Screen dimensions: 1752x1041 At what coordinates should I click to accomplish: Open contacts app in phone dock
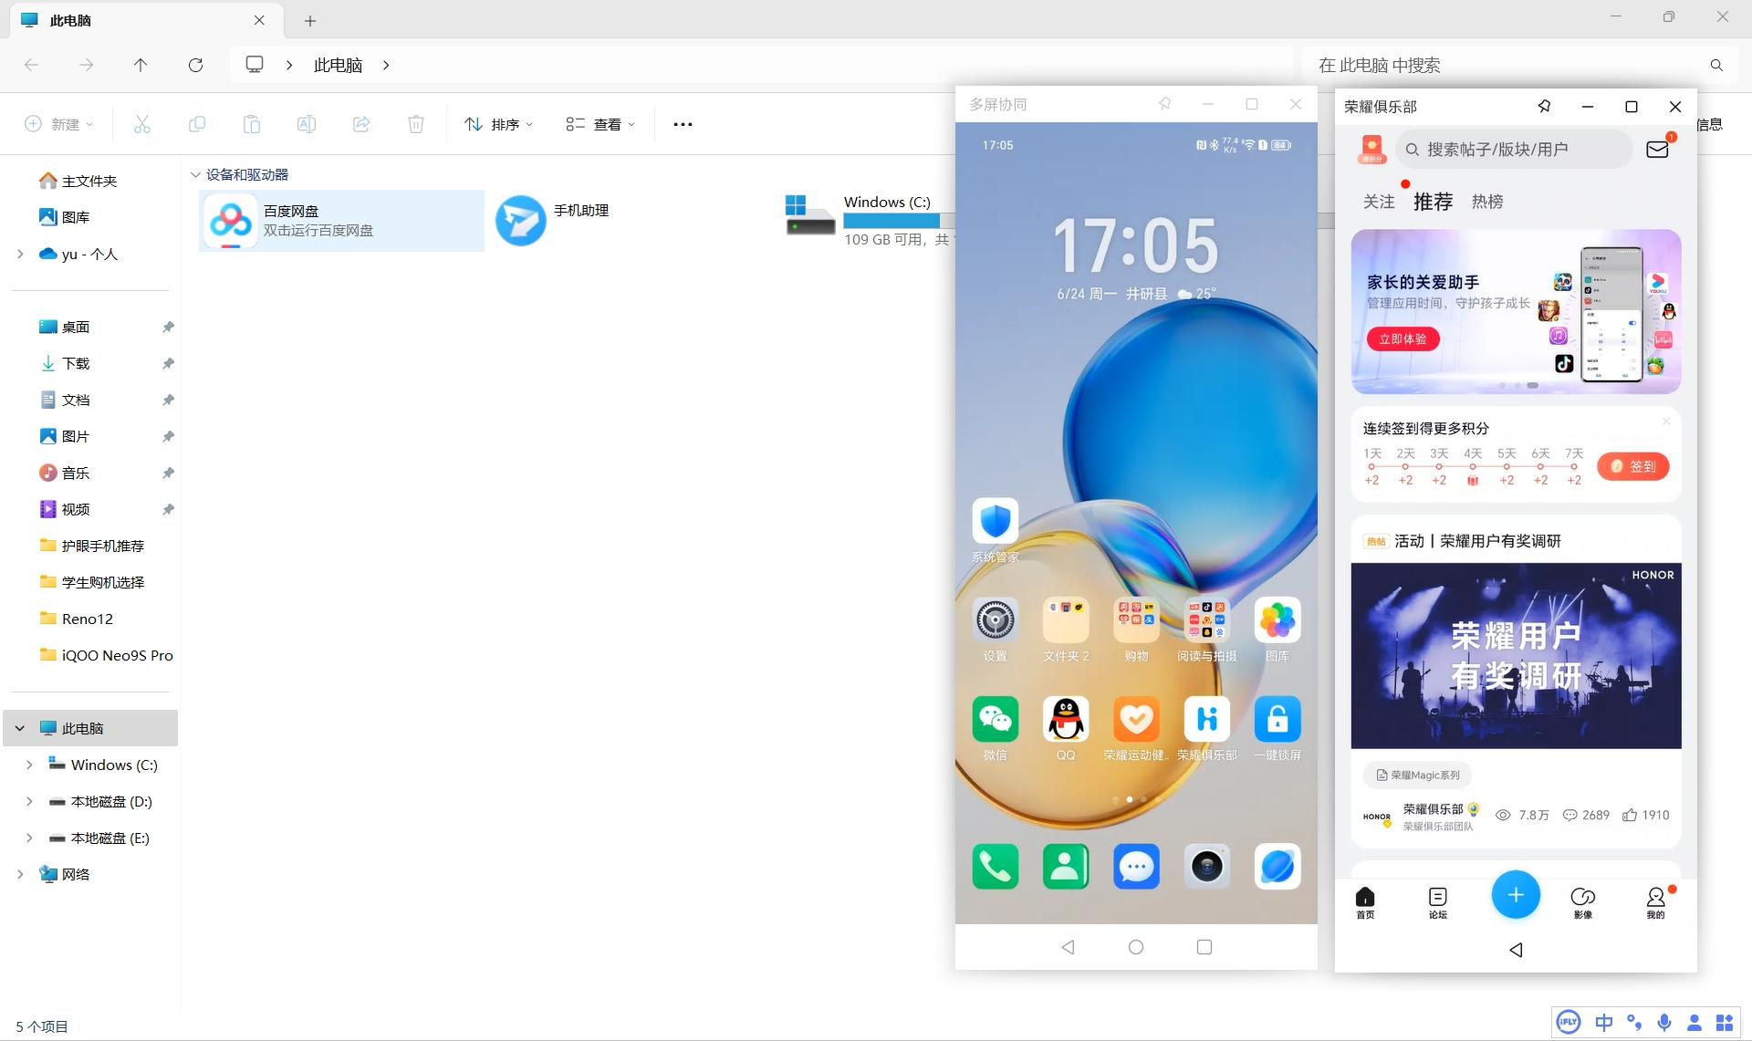coord(1065,866)
